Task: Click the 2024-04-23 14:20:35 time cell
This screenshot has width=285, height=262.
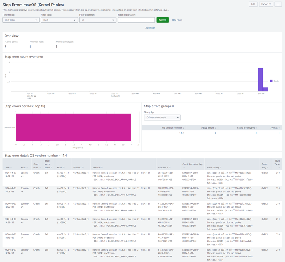Action: [x=10, y=221]
